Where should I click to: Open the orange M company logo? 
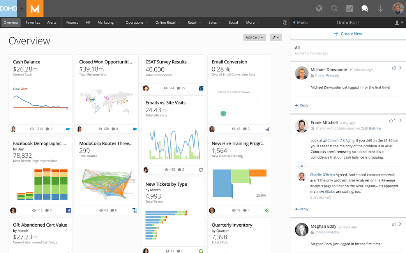click(35, 9)
